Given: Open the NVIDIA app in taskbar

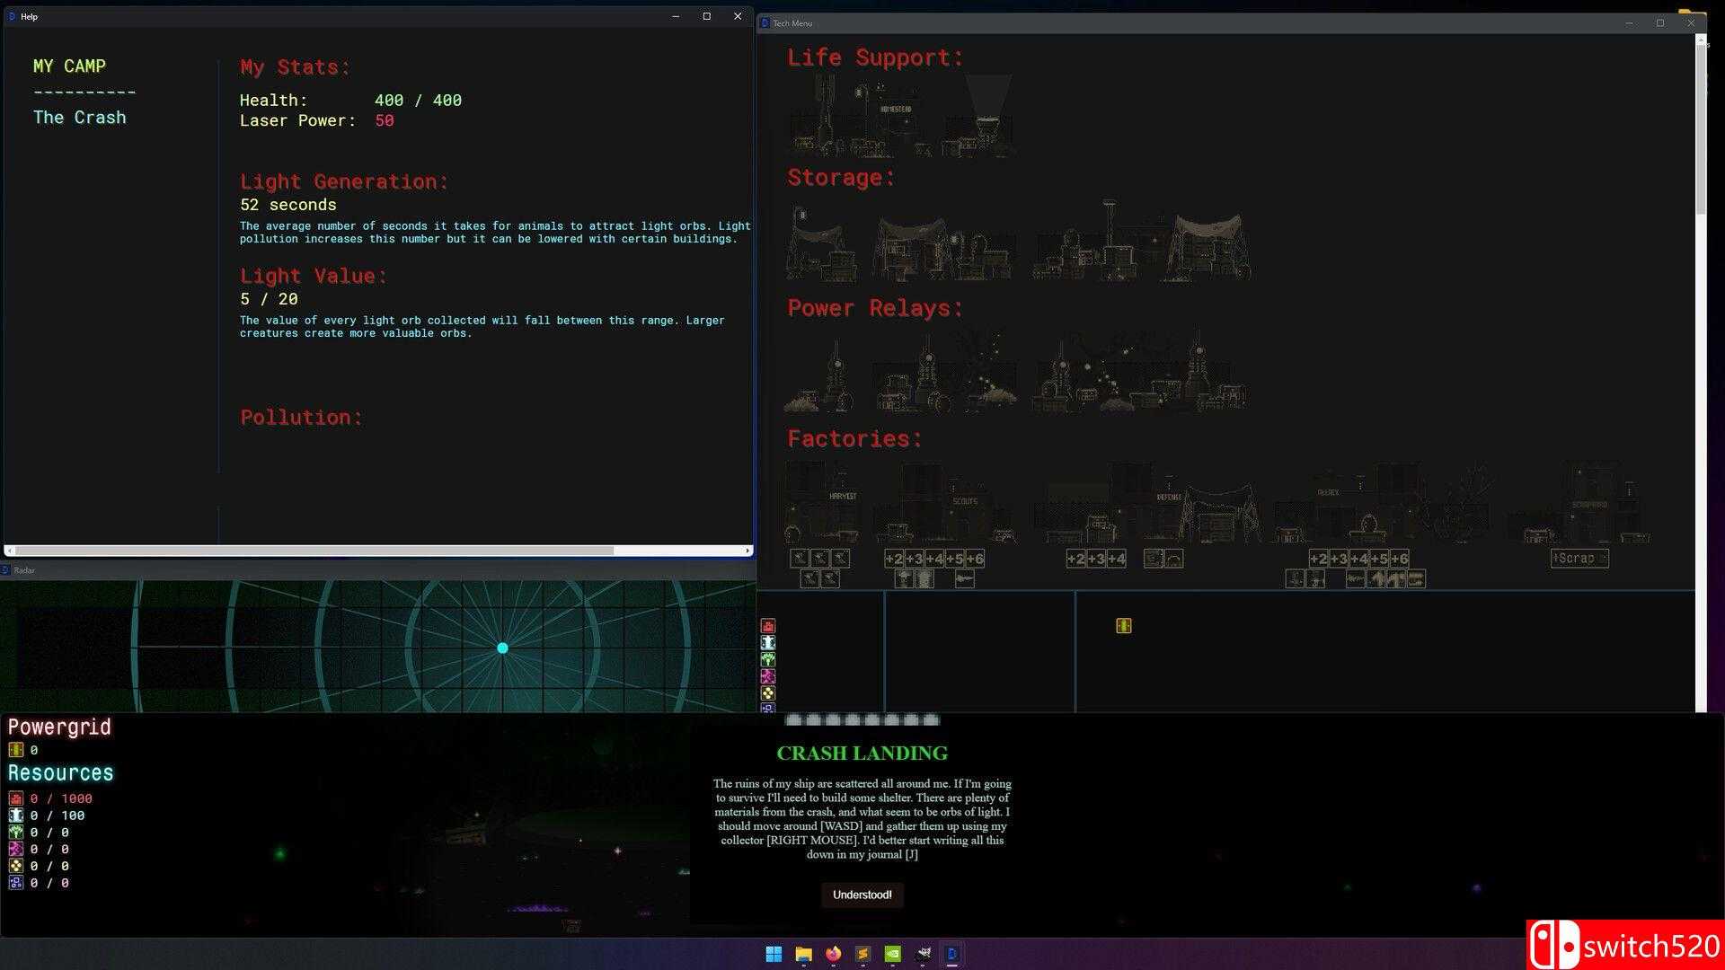Looking at the screenshot, I should tap(892, 954).
